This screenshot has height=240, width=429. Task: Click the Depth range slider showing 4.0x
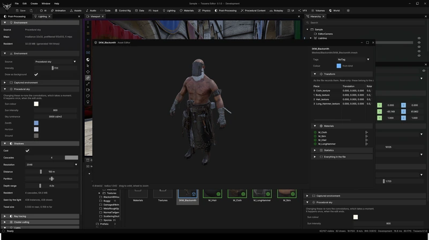[51, 186]
